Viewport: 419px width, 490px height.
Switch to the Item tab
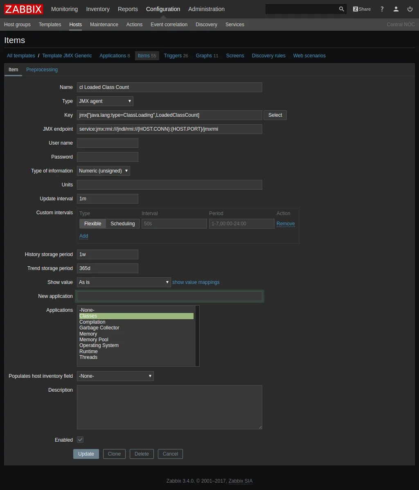pyautogui.click(x=13, y=69)
